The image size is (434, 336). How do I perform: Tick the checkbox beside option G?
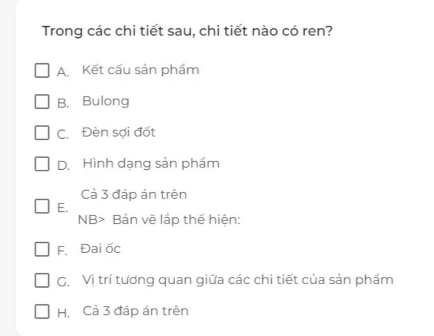(42, 280)
